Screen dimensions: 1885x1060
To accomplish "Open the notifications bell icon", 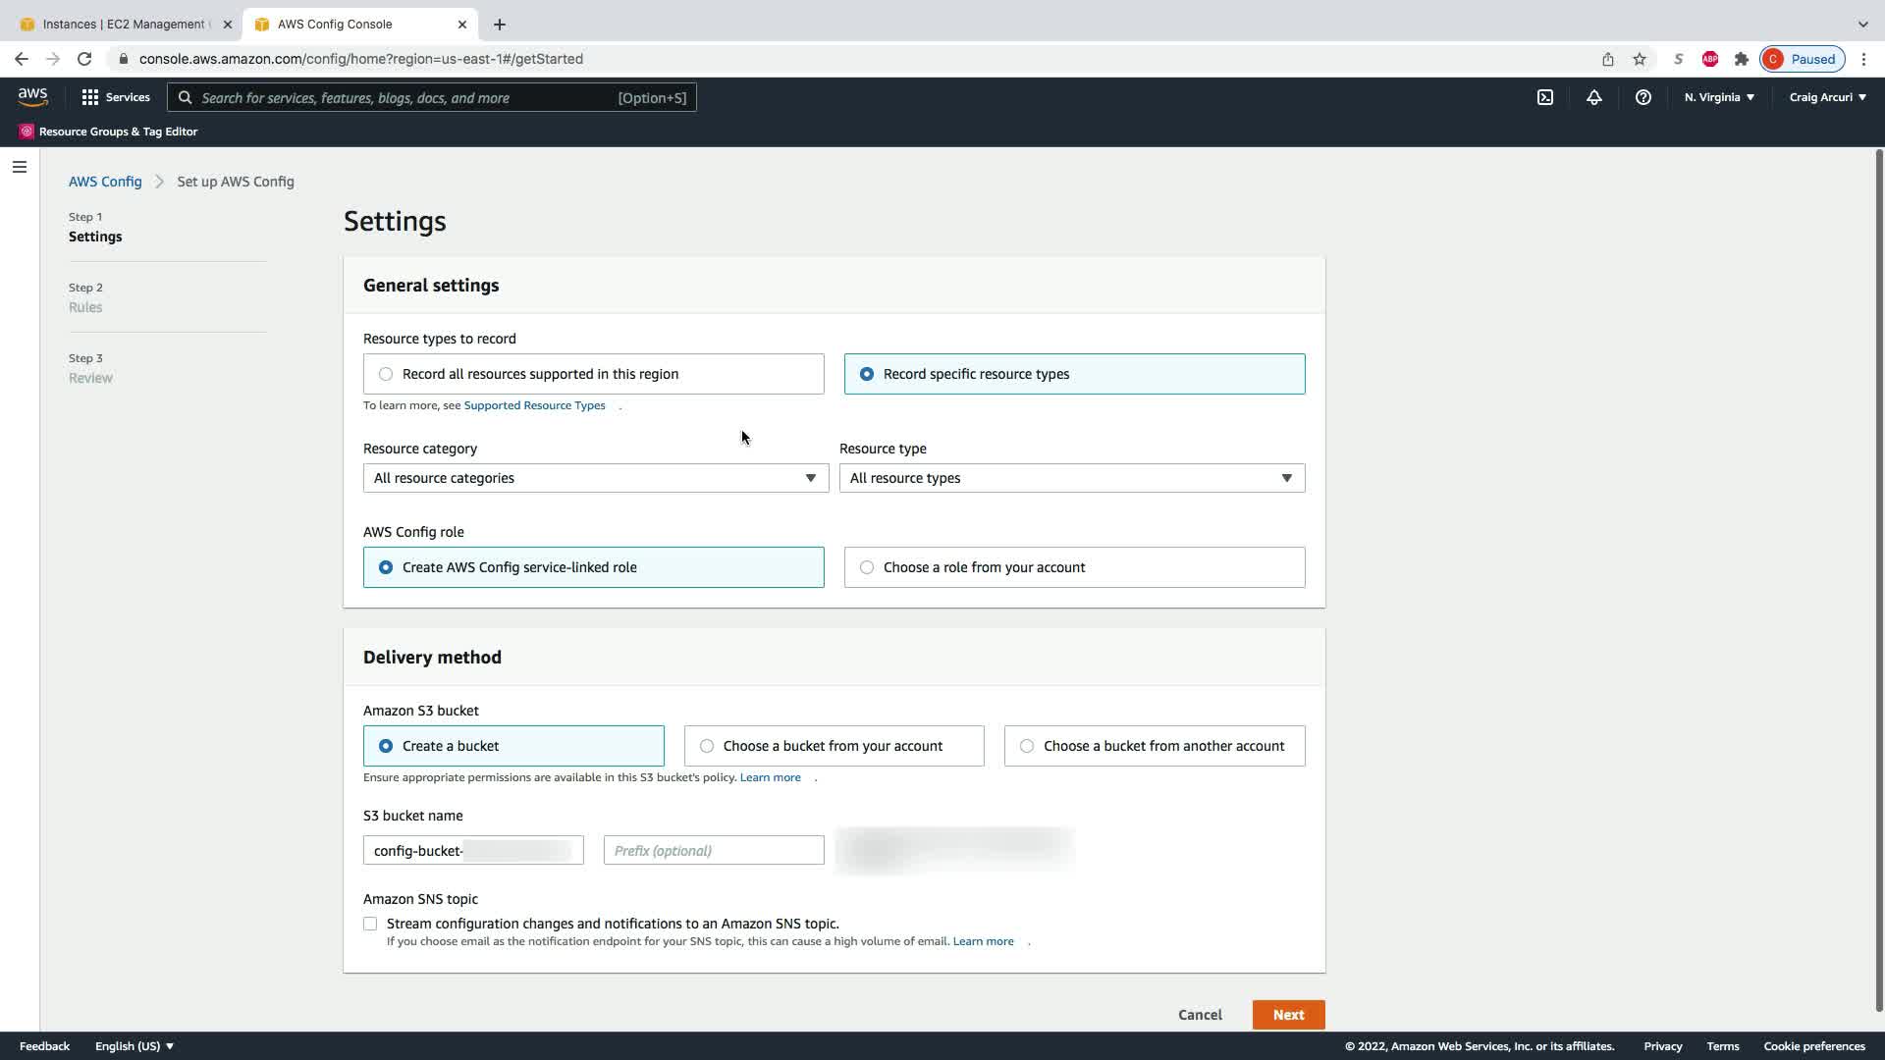I will pyautogui.click(x=1594, y=97).
